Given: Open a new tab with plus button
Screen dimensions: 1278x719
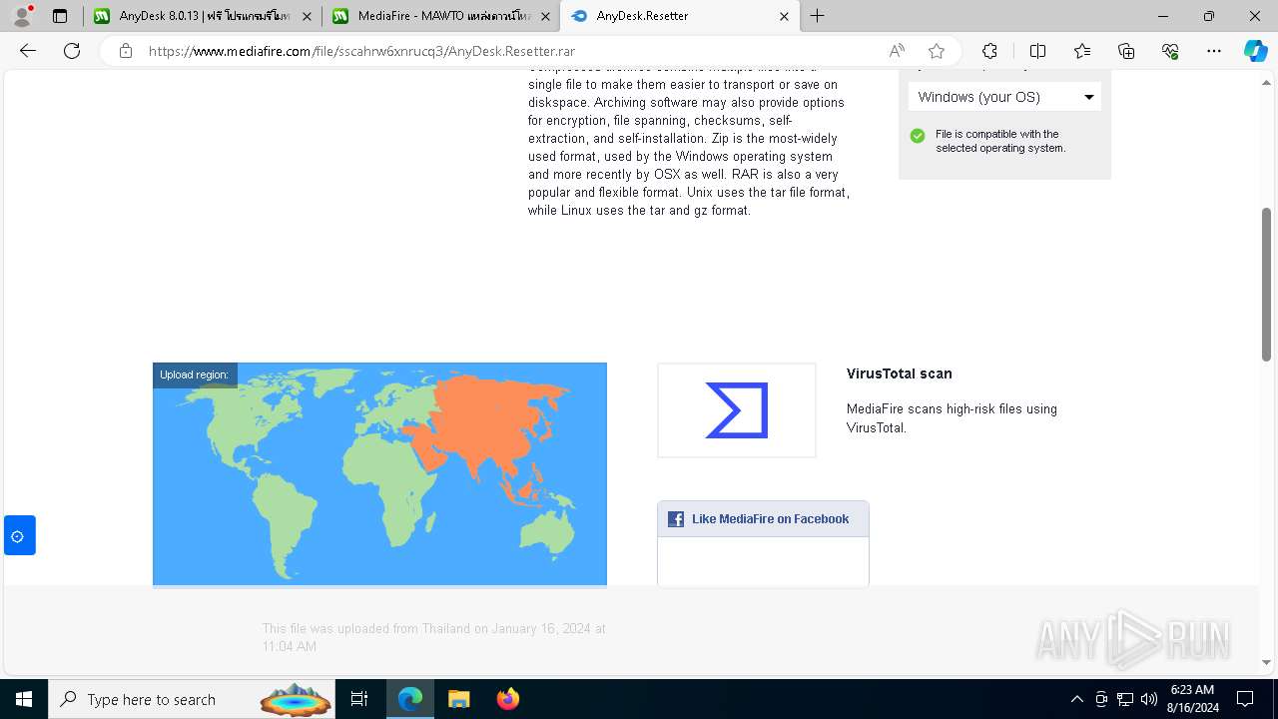Looking at the screenshot, I should [818, 16].
